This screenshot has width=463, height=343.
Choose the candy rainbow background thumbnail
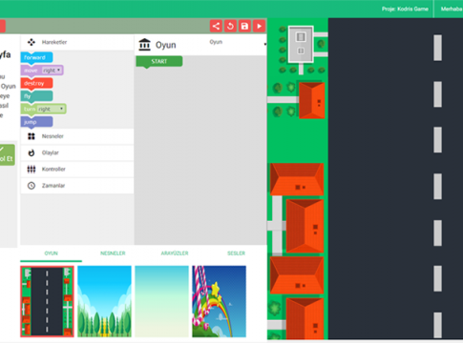(219, 301)
